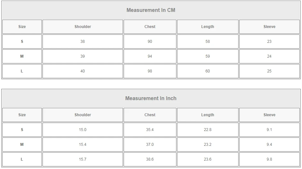Select the chest value 35.4 cell
Image resolution: width=302 pixels, height=169 pixels.
pos(150,130)
